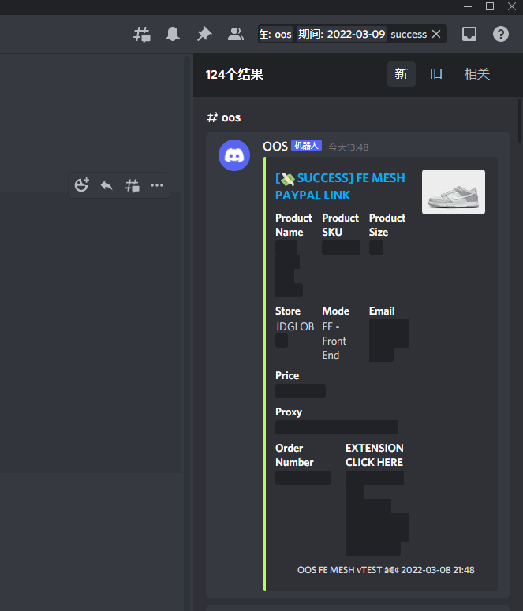Click the search results scrollbar

(x=520, y=121)
